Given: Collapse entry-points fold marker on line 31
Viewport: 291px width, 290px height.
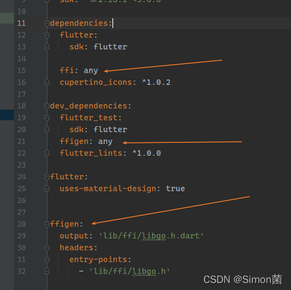Looking at the screenshot, I should (x=47, y=260).
